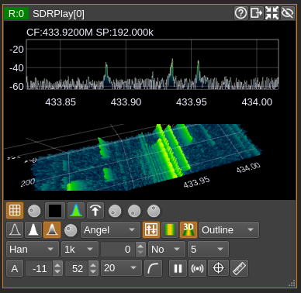Click the reference level field showing -11
The image size is (301, 293).
click(40, 268)
